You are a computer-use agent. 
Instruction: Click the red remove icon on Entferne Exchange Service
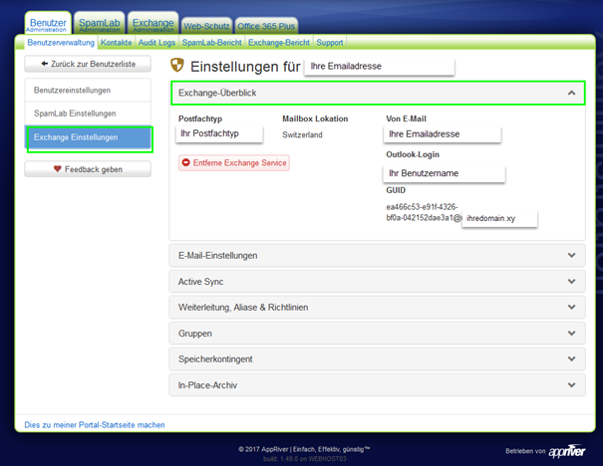point(185,162)
